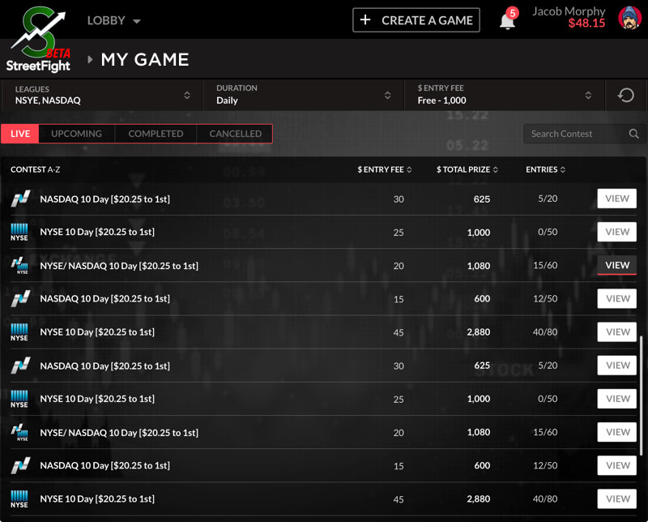Click the StreetFight beta logo
This screenshot has height=522, width=648.
coord(37,39)
